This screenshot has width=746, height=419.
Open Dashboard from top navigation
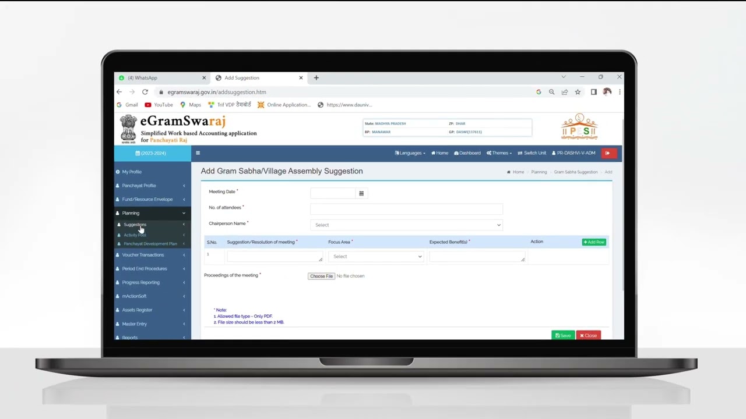click(467, 153)
